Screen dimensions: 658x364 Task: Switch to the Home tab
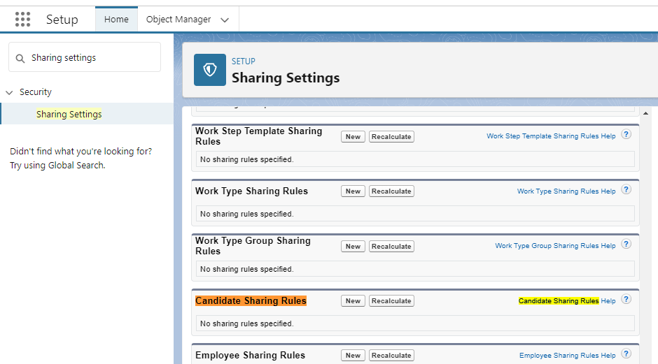(116, 20)
